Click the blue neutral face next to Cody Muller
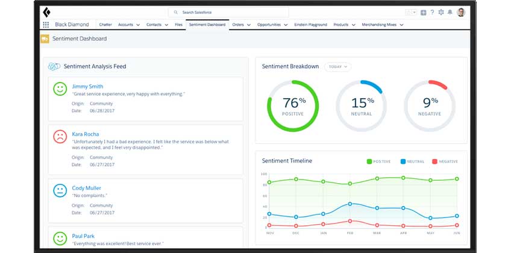 pos(60,190)
